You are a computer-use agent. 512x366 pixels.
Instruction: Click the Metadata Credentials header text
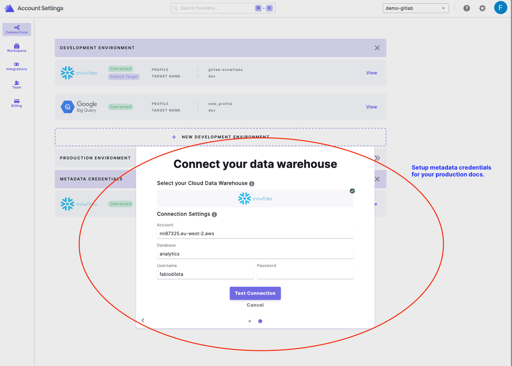[x=91, y=179]
